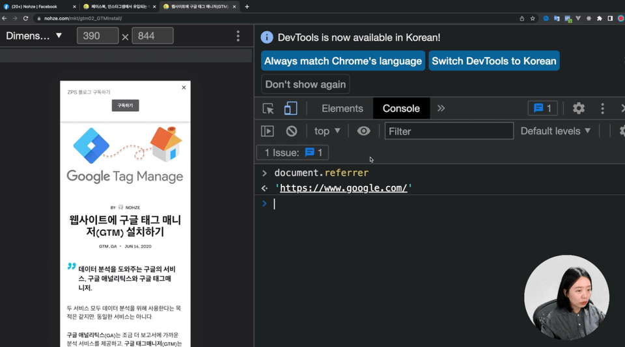Viewport: 625px width, 347px height.
Task: Toggle the device toolbar icon
Action: (290, 109)
